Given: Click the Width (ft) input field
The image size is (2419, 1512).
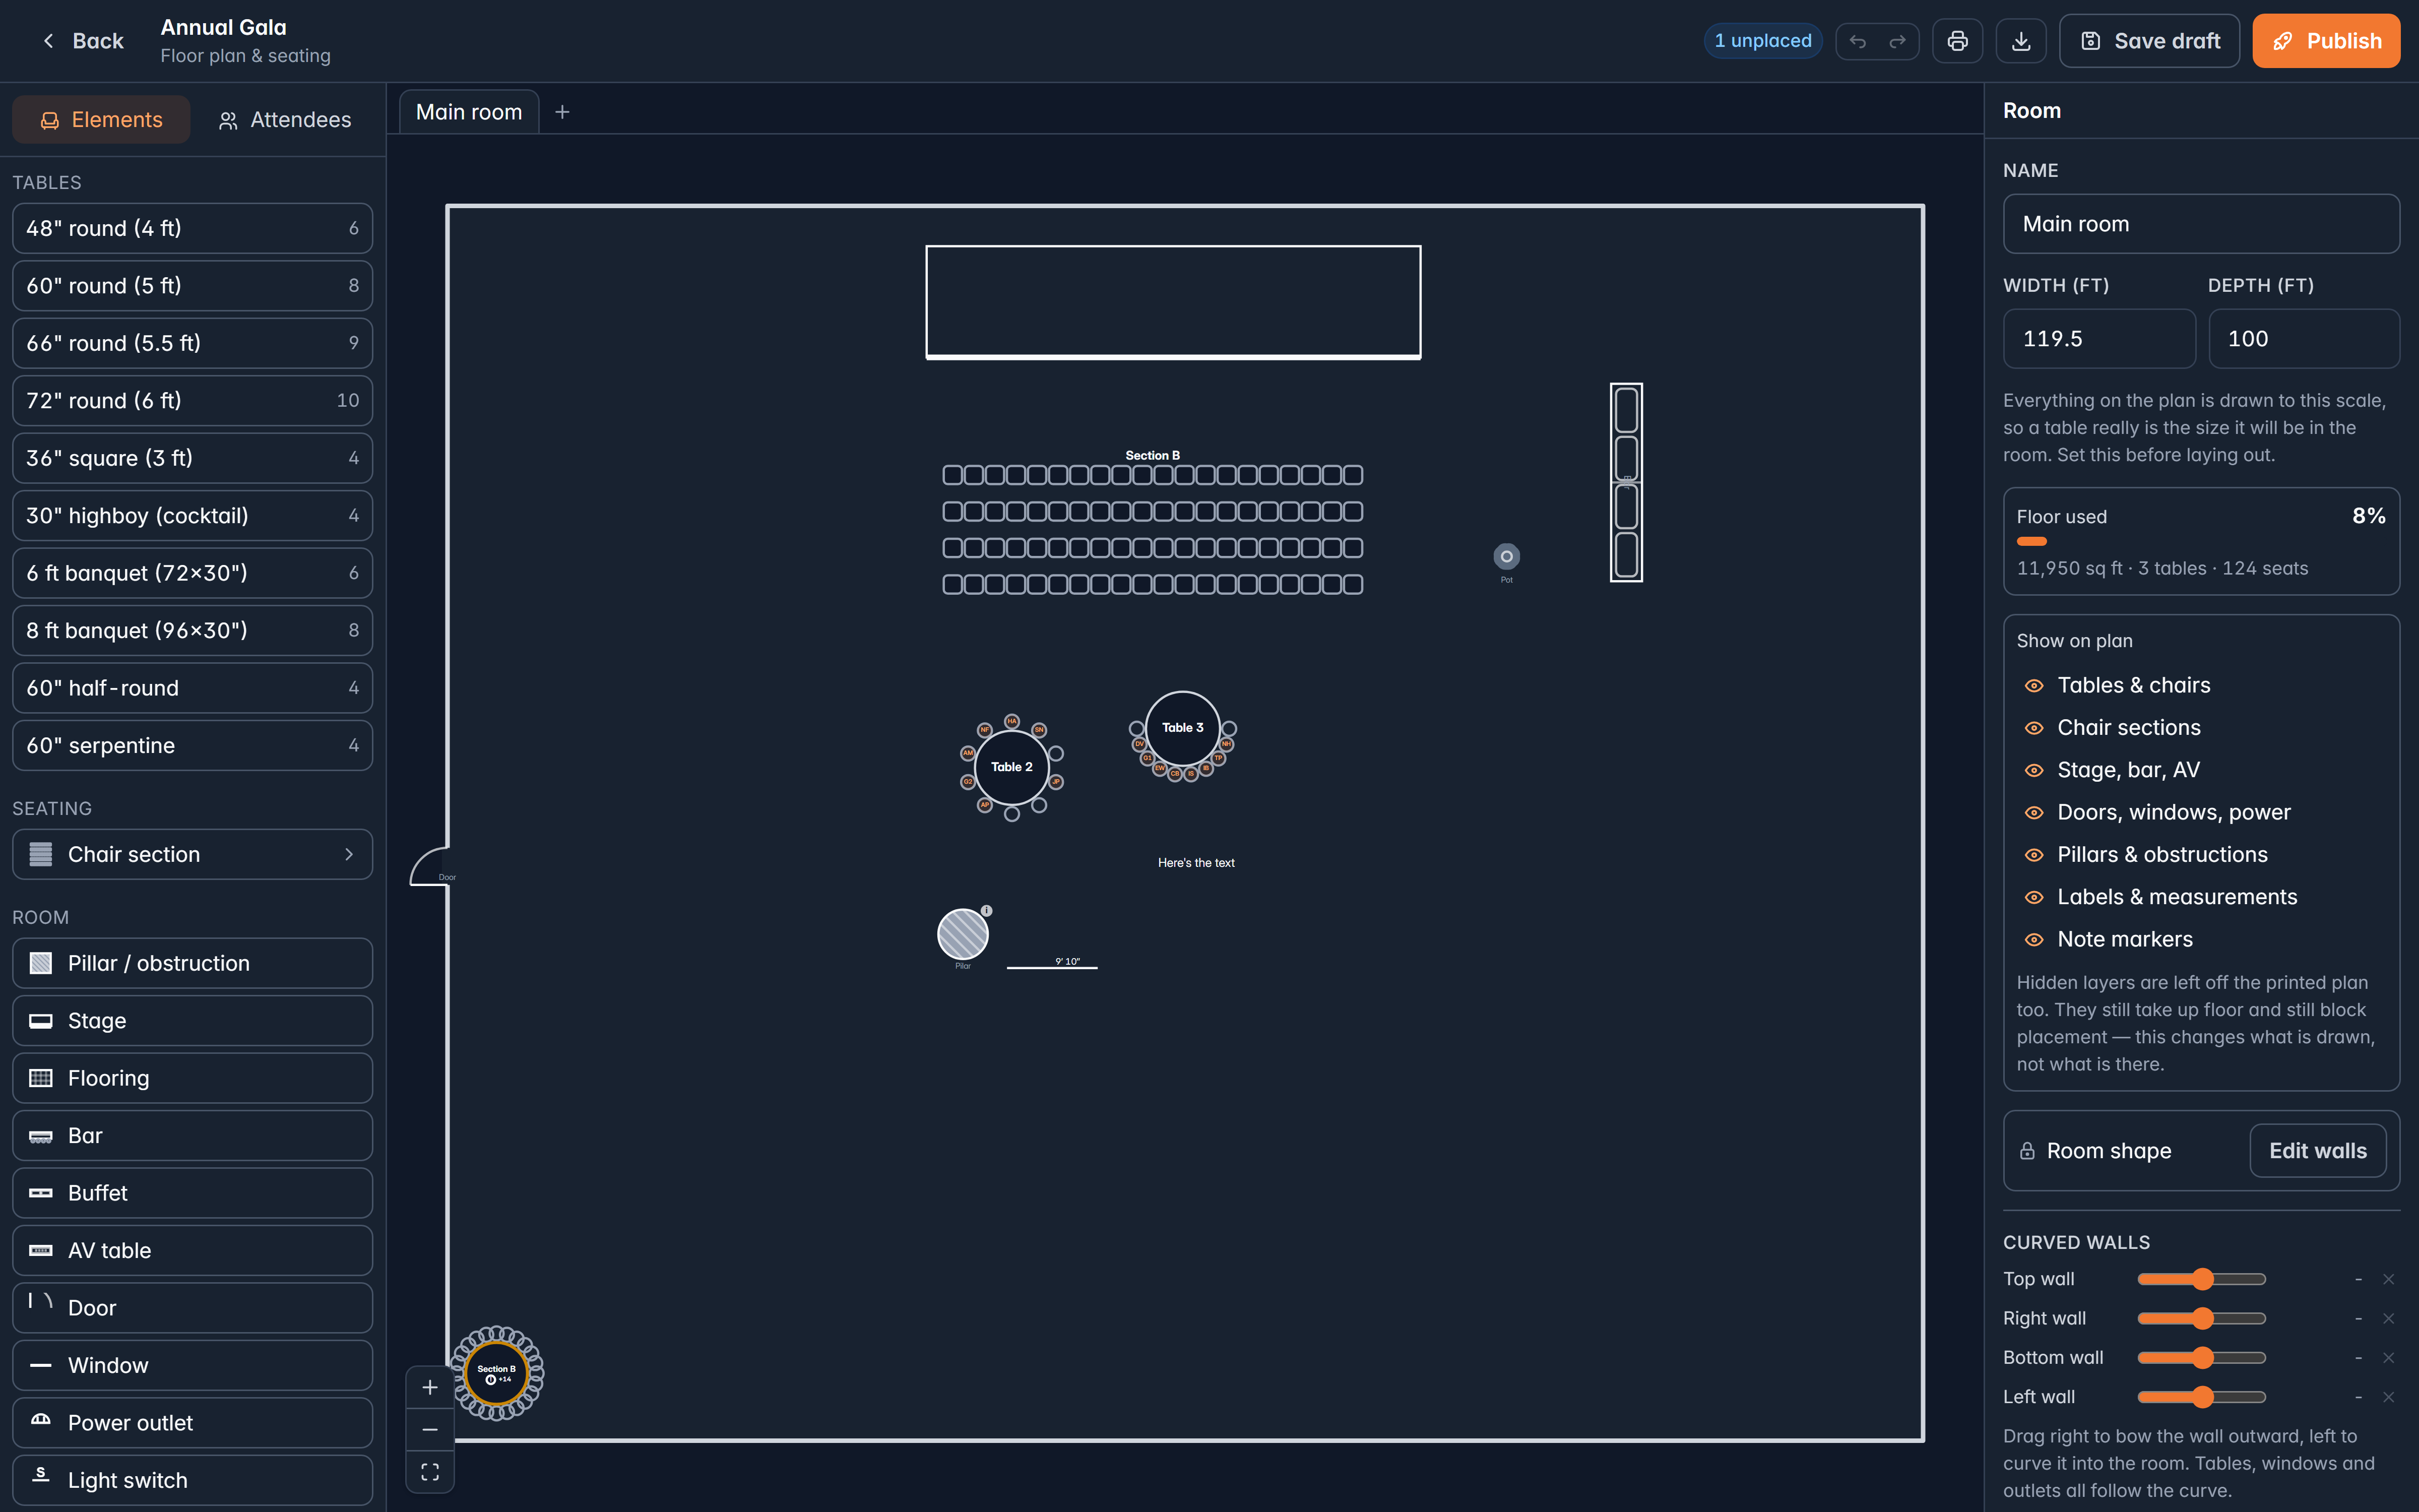Looking at the screenshot, I should (x=2099, y=339).
